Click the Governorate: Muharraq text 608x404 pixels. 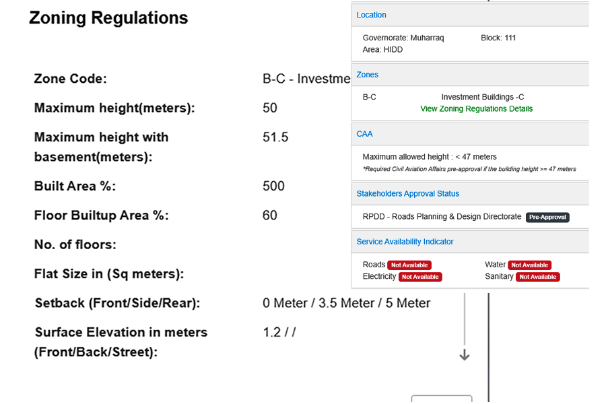(403, 38)
